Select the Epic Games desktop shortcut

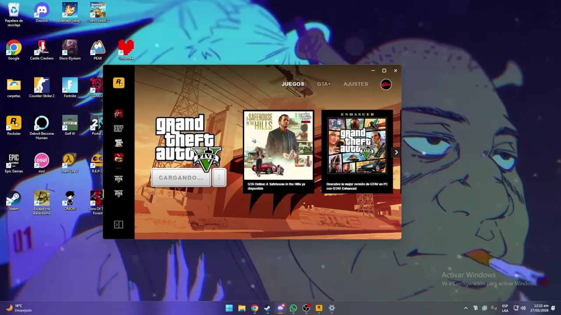point(14,163)
